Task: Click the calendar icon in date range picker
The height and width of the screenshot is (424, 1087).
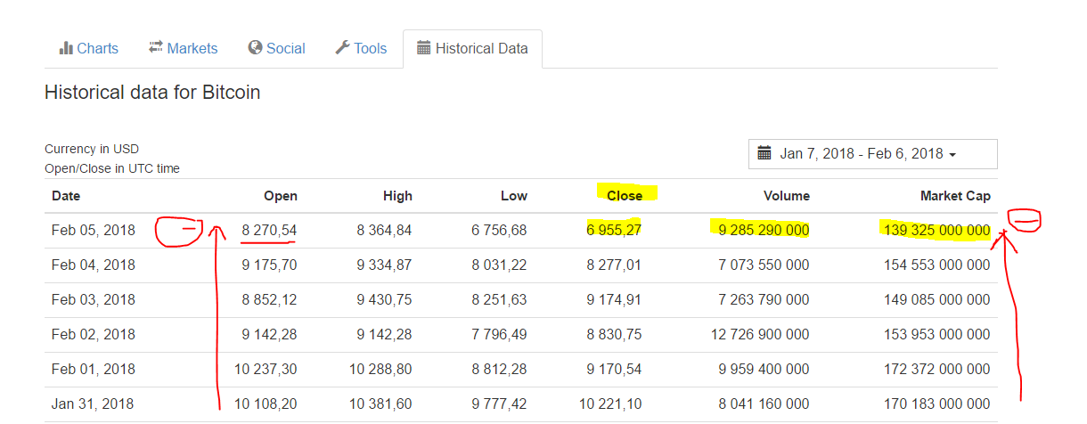Action: pos(764,153)
